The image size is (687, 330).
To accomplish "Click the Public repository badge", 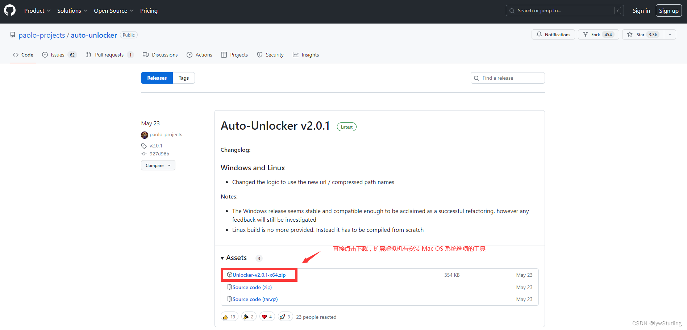I will [129, 35].
